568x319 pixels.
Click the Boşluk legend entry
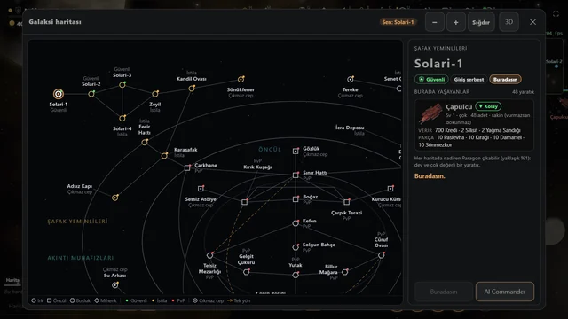tap(80, 300)
